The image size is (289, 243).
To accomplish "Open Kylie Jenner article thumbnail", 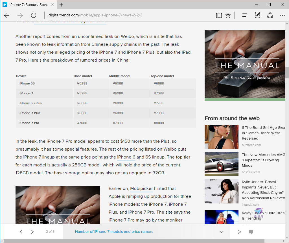I will (221, 191).
